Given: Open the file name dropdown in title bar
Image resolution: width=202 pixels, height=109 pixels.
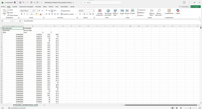Looking at the screenshot, I should (x=73, y=2).
